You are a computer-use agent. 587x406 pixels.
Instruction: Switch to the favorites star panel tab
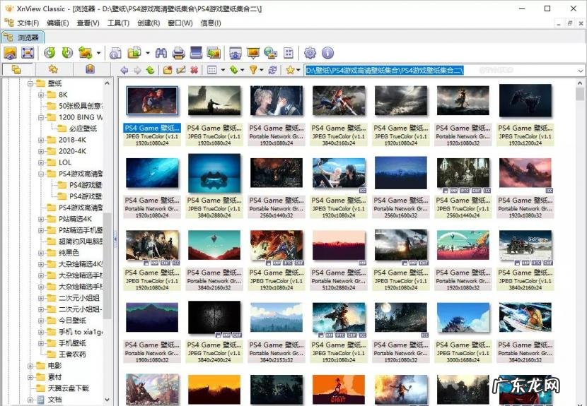point(53,69)
